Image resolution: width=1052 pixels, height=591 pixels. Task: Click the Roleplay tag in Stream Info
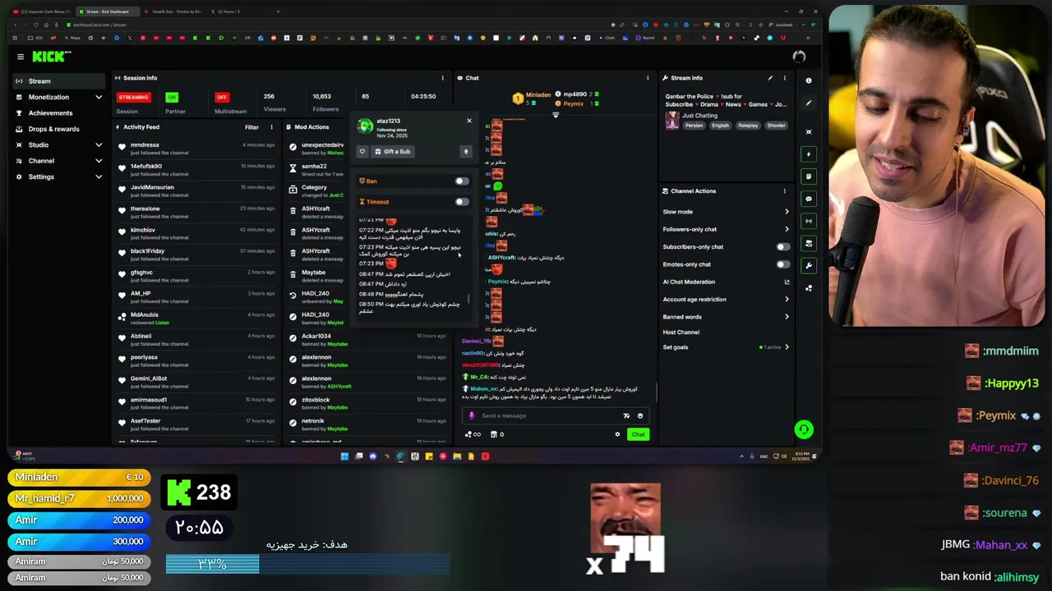tap(748, 126)
